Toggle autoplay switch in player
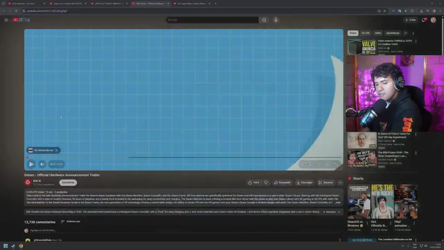The height and width of the screenshot is (250, 444). click(304, 164)
